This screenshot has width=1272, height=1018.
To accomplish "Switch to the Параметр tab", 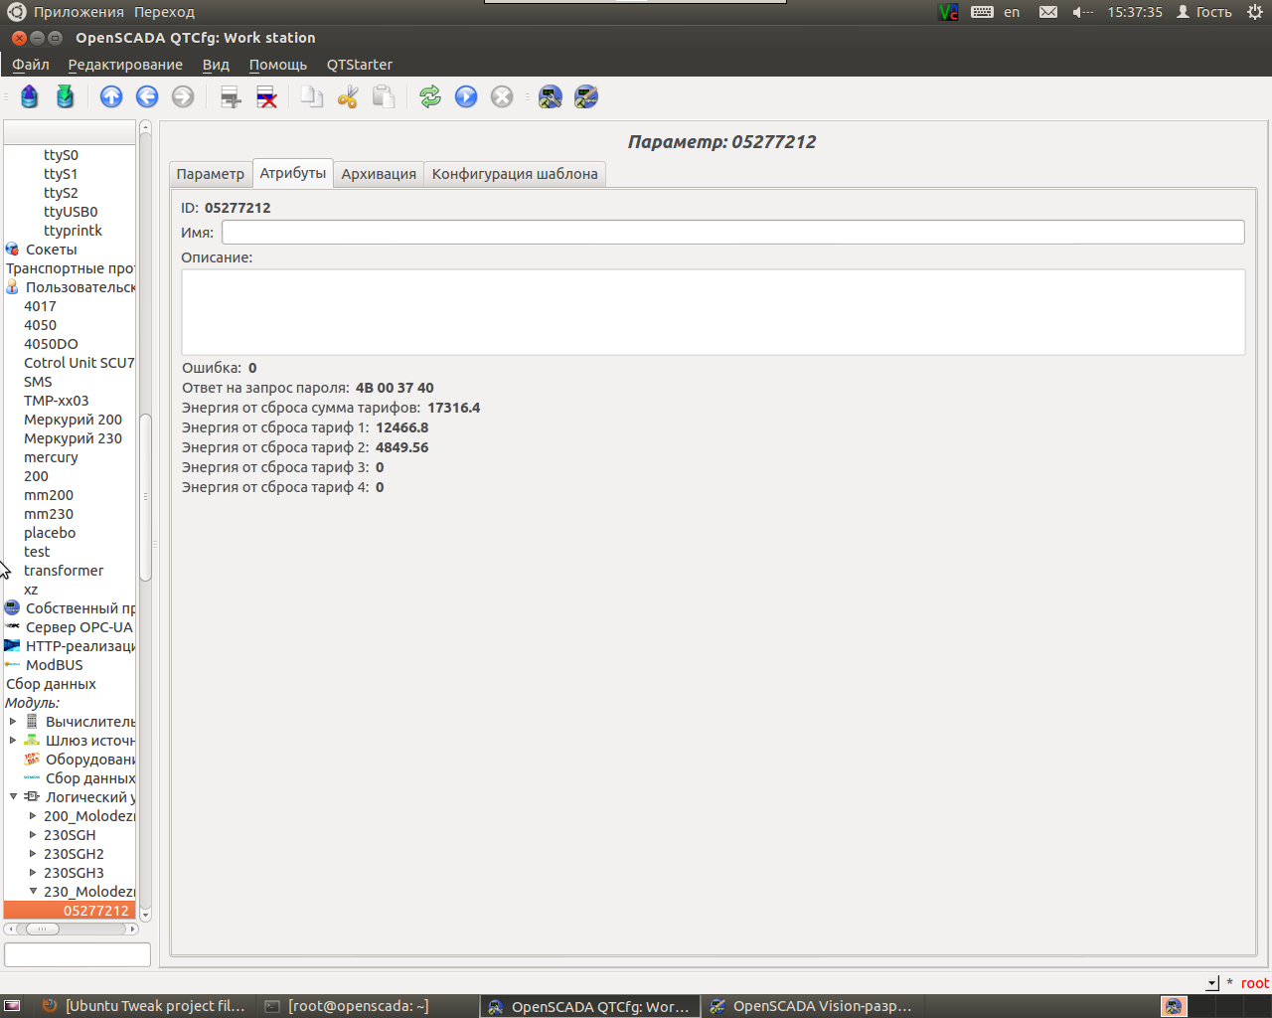I will pyautogui.click(x=211, y=174).
